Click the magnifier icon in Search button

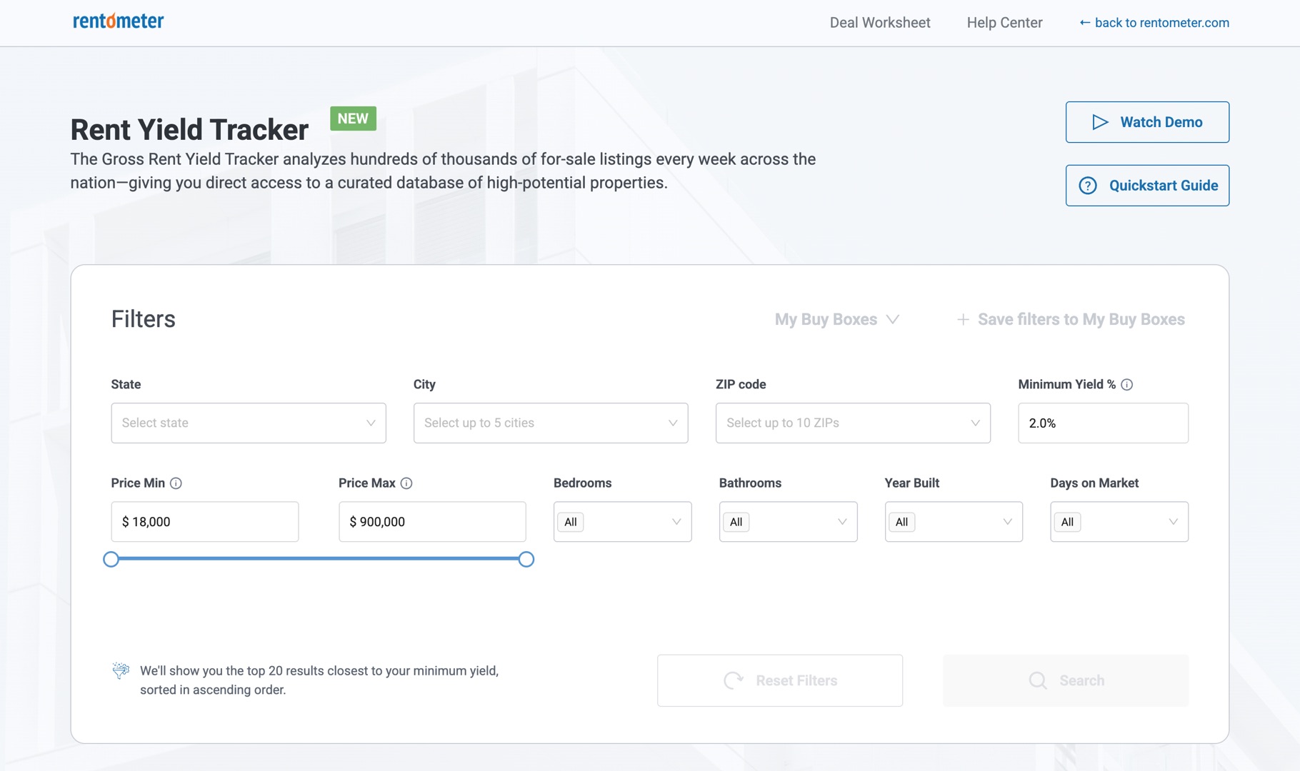pyautogui.click(x=1038, y=680)
